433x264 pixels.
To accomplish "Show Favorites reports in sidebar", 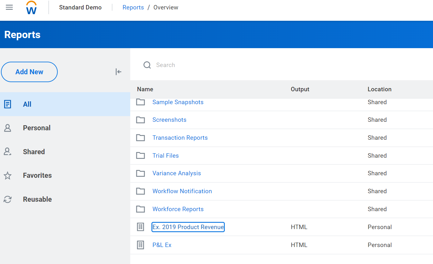I will coord(37,176).
